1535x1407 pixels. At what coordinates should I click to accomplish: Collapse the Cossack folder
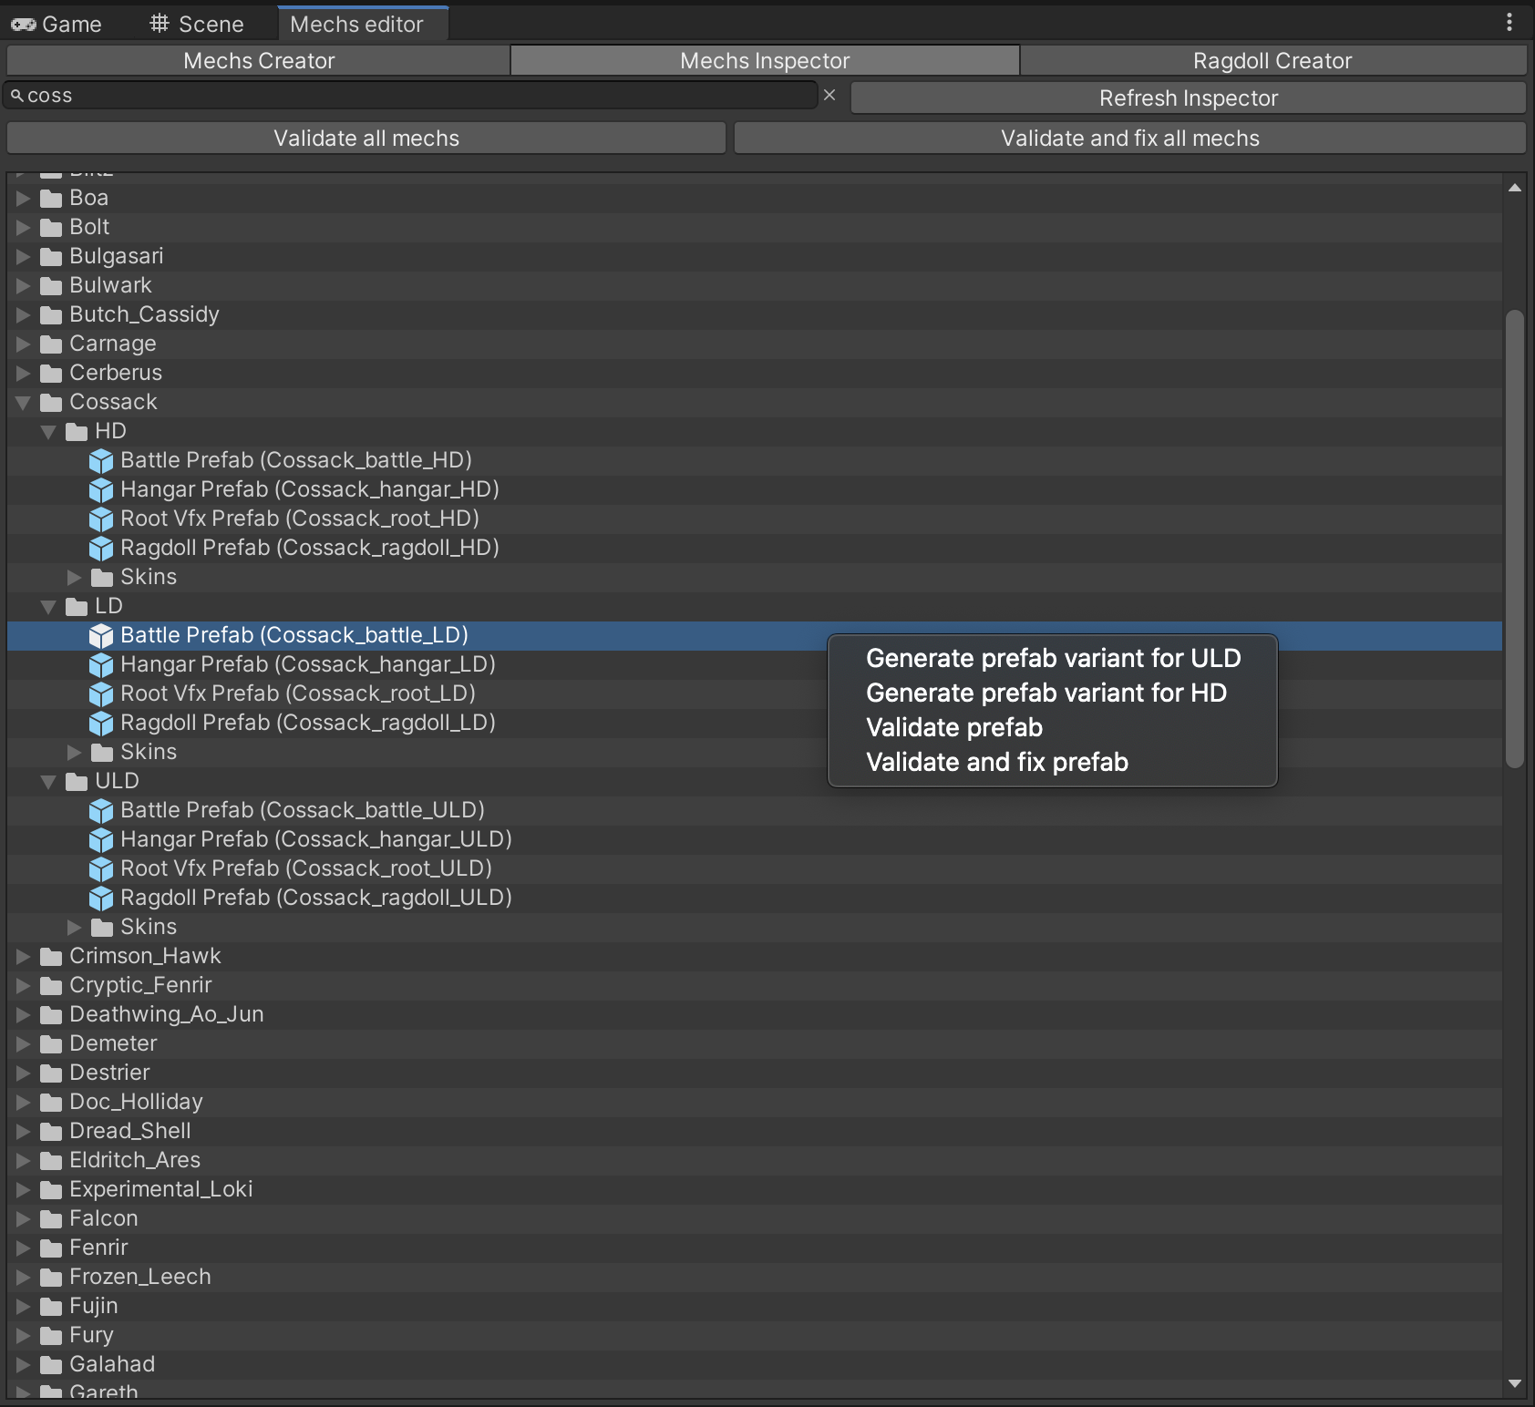coord(24,403)
